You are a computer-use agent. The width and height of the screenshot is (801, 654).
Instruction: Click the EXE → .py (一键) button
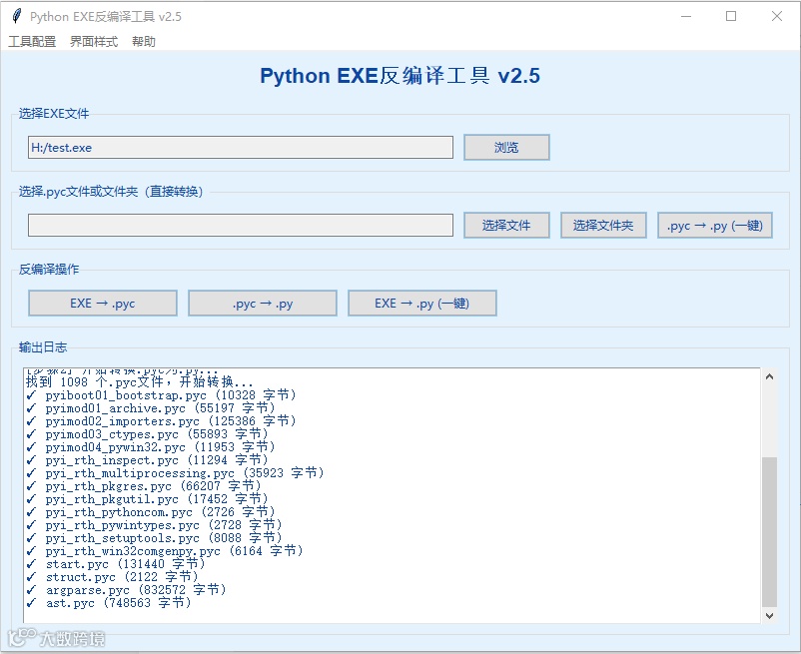(x=421, y=304)
